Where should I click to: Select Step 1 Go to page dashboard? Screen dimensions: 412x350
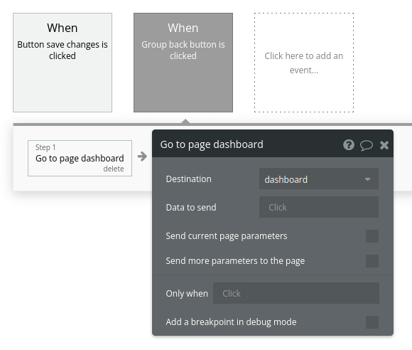click(x=80, y=158)
